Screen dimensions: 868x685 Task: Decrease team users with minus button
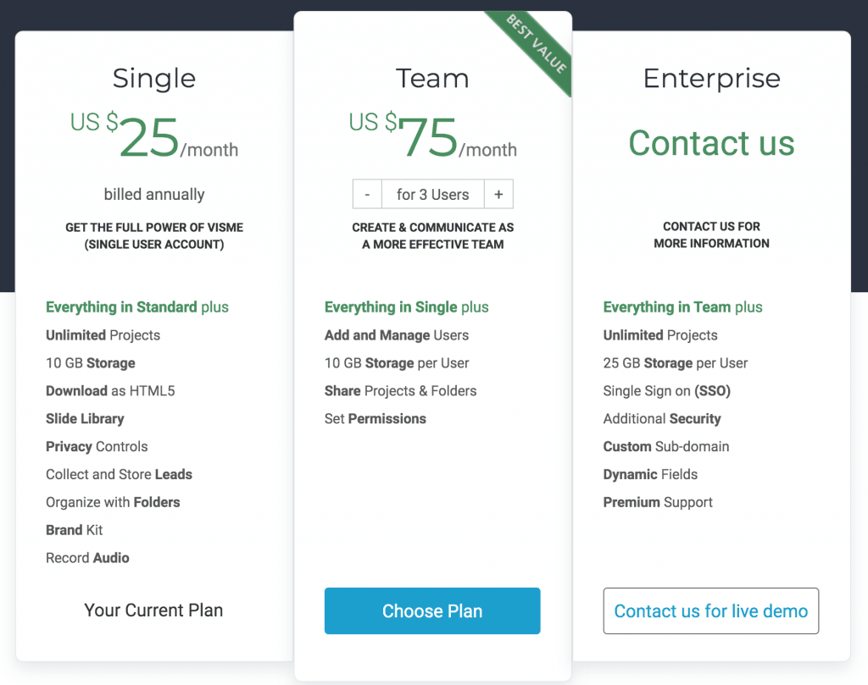[367, 194]
